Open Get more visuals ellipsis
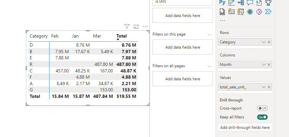Screen dimensions: 289x137 [x=222, y=21]
